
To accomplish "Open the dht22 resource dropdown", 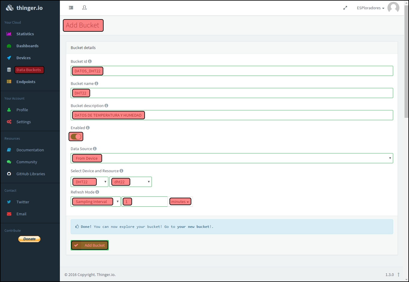I will click(x=131, y=182).
